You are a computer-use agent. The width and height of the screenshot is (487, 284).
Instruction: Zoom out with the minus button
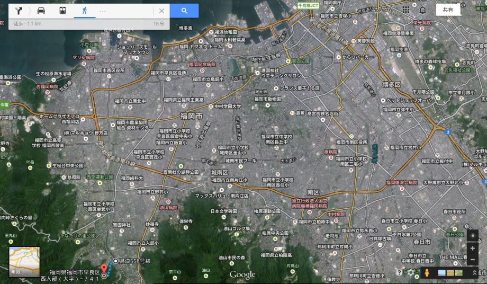[x=473, y=260]
